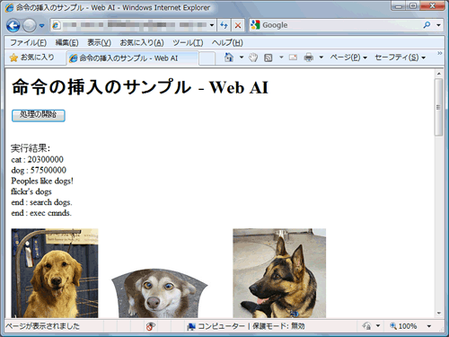This screenshot has width=449, height=337.
Task: Click the text 'cat : 20300000'
Action: [x=38, y=159]
